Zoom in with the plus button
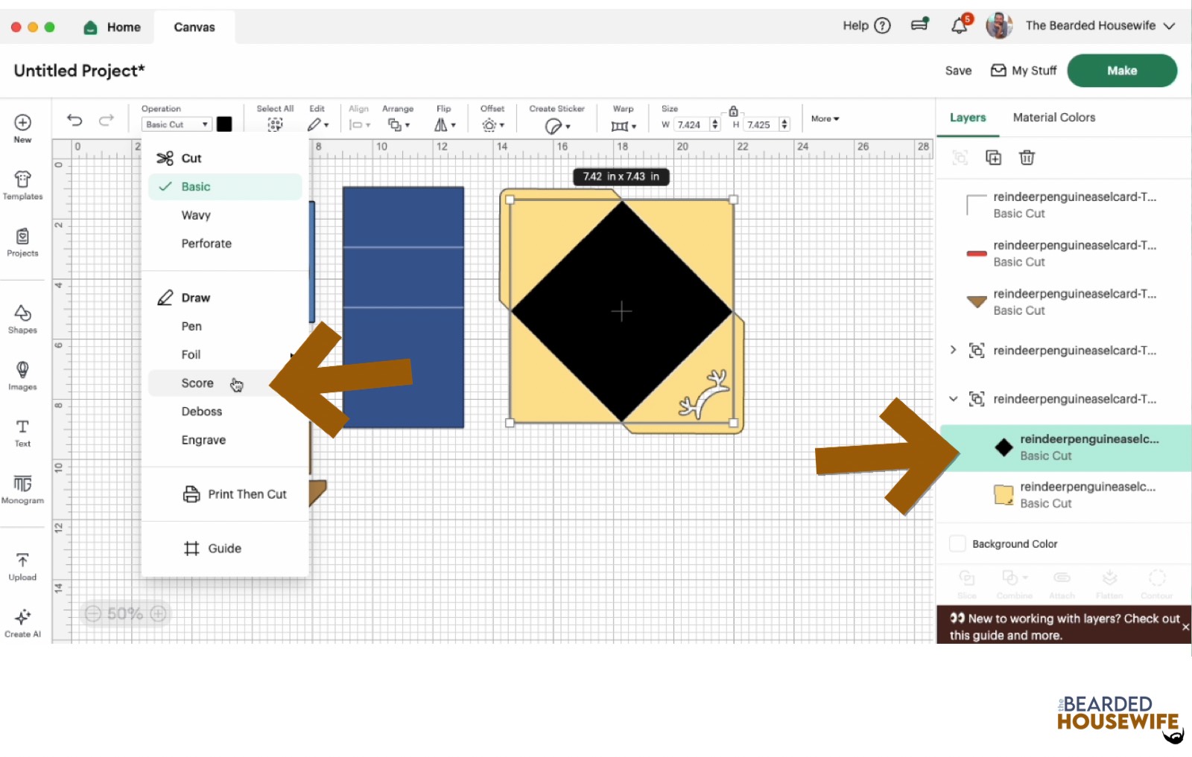 click(x=158, y=613)
